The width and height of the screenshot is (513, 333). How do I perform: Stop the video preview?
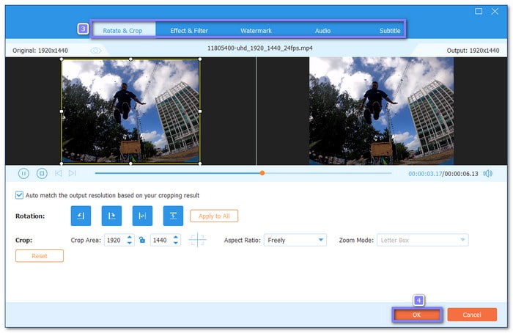(42, 174)
